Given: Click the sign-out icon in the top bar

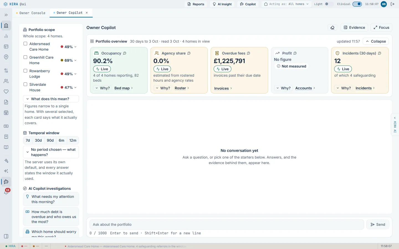Looking at the screenshot, I should tap(392, 4).
